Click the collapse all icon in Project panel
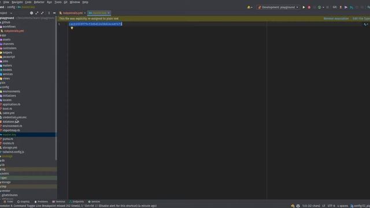The image size is (370, 208). 42,13
